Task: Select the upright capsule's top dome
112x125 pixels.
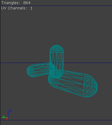Action: (57, 49)
